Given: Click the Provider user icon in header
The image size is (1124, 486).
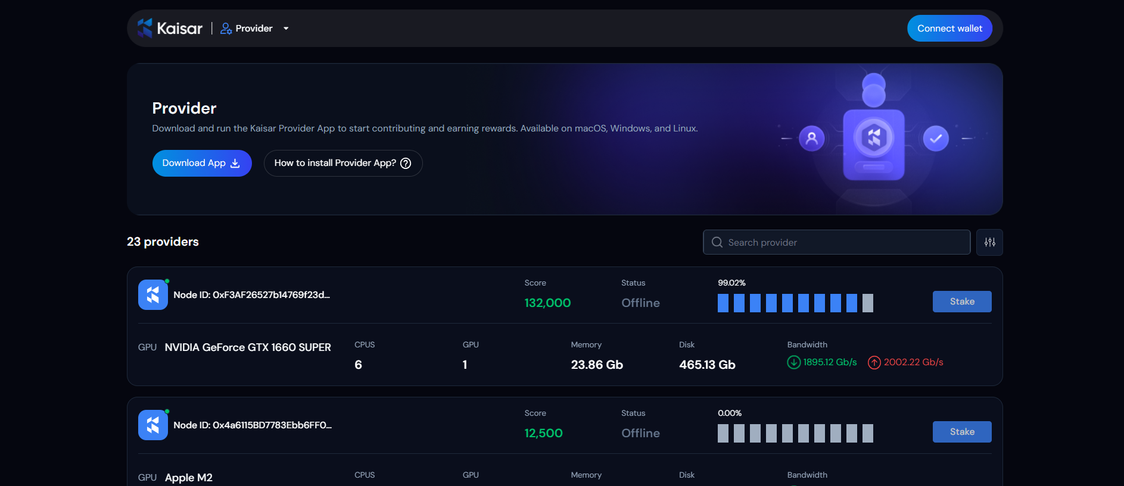Looking at the screenshot, I should [226, 29].
